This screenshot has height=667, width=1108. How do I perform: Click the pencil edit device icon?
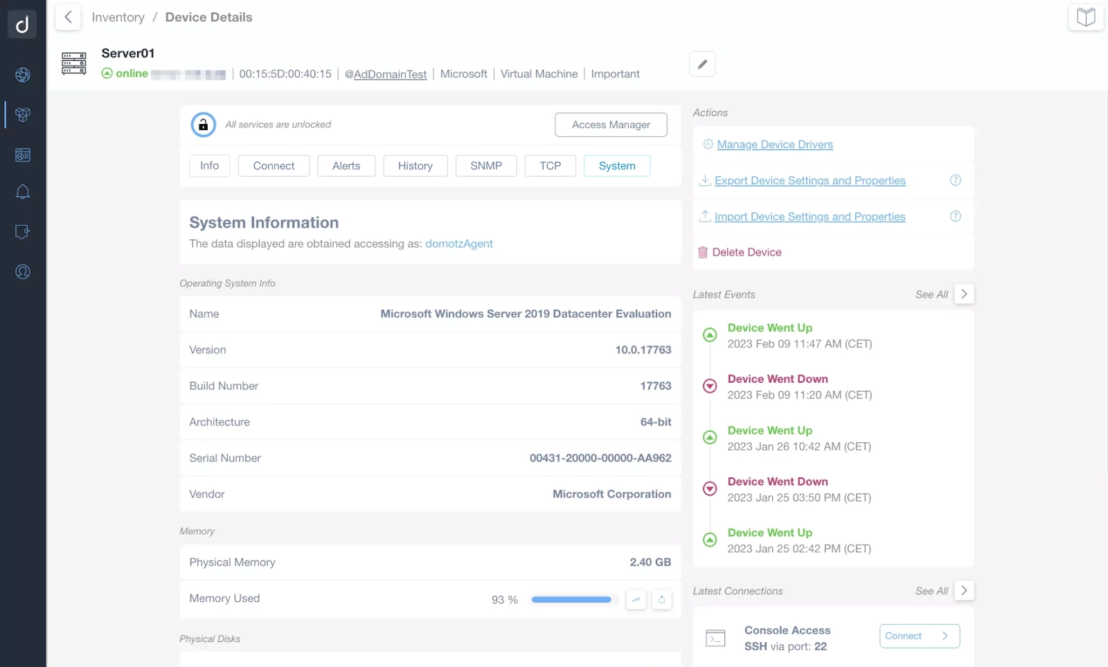point(702,64)
